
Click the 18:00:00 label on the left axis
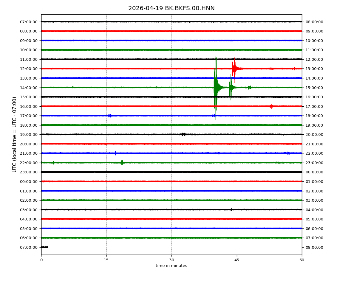point(29,125)
